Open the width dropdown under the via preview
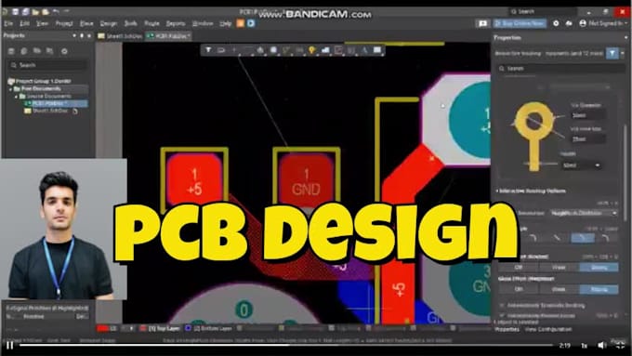The height and width of the screenshot is (356, 632). pyautogui.click(x=597, y=165)
